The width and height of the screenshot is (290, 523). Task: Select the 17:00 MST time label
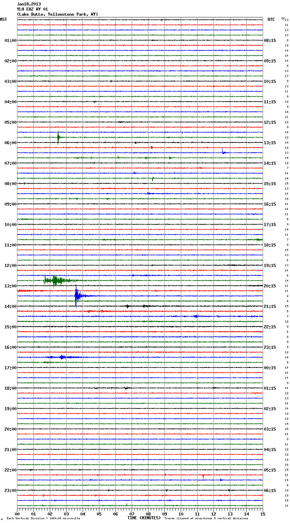pos(11,368)
